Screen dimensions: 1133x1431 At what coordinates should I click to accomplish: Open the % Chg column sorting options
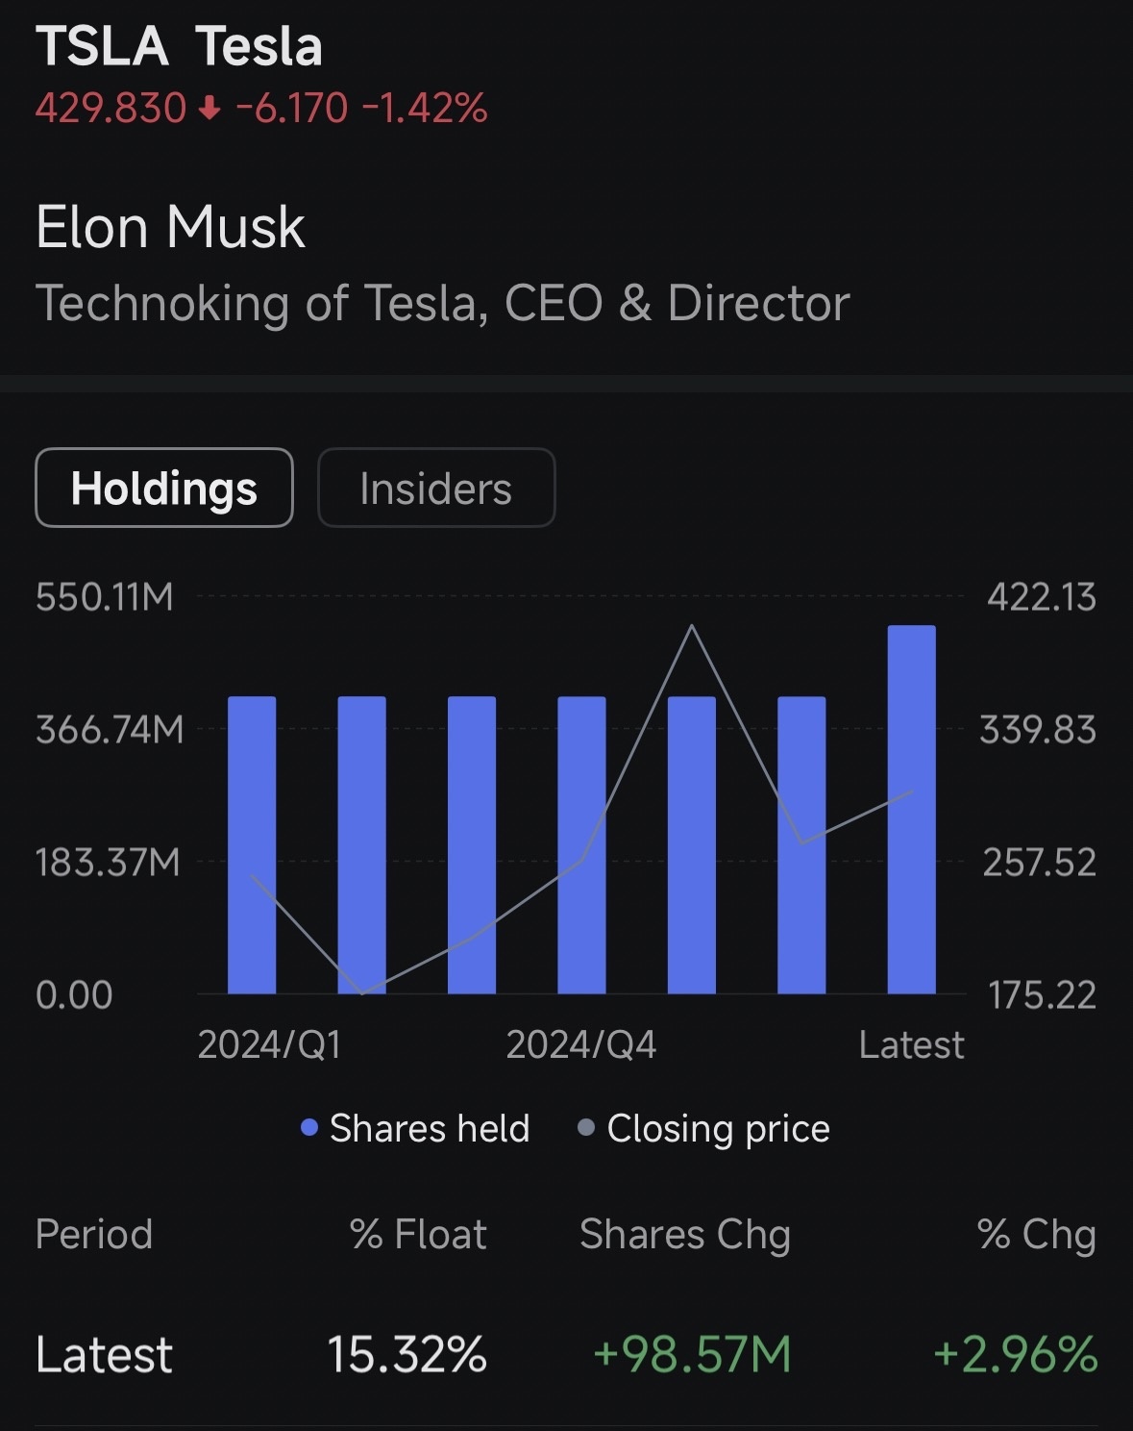click(x=1037, y=1234)
